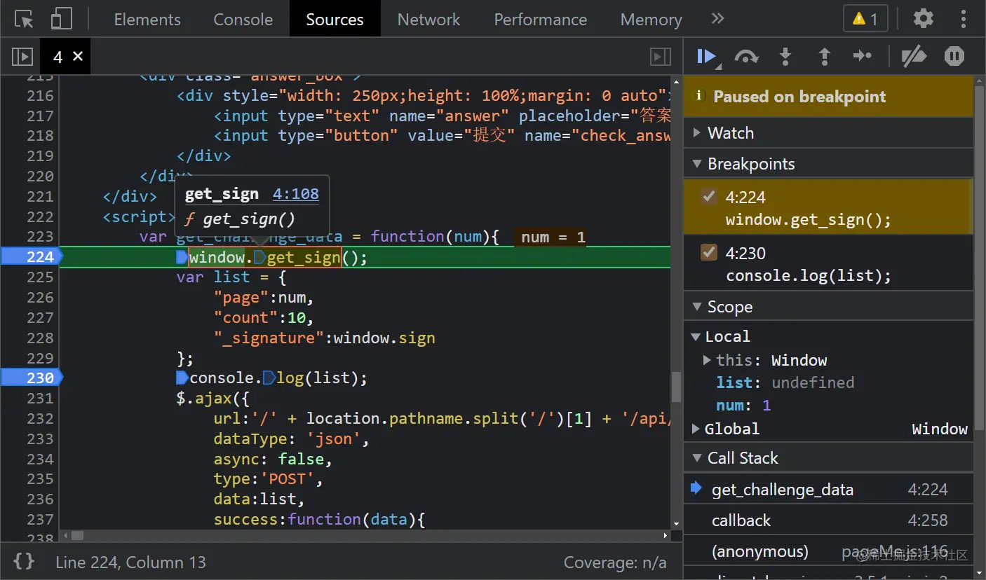Click 'window.get_sign();' breakpoint text
The height and width of the screenshot is (580, 986).
pos(808,220)
